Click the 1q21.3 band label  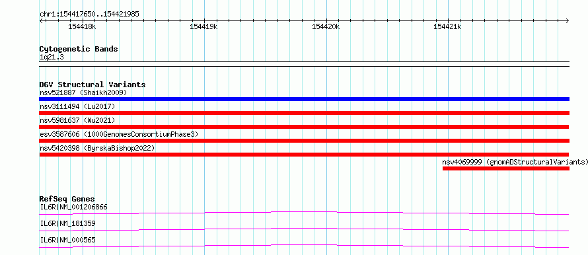point(52,57)
